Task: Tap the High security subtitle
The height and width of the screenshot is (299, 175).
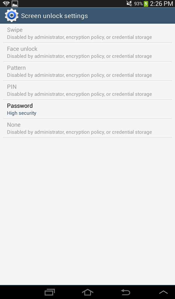Action: (x=22, y=113)
